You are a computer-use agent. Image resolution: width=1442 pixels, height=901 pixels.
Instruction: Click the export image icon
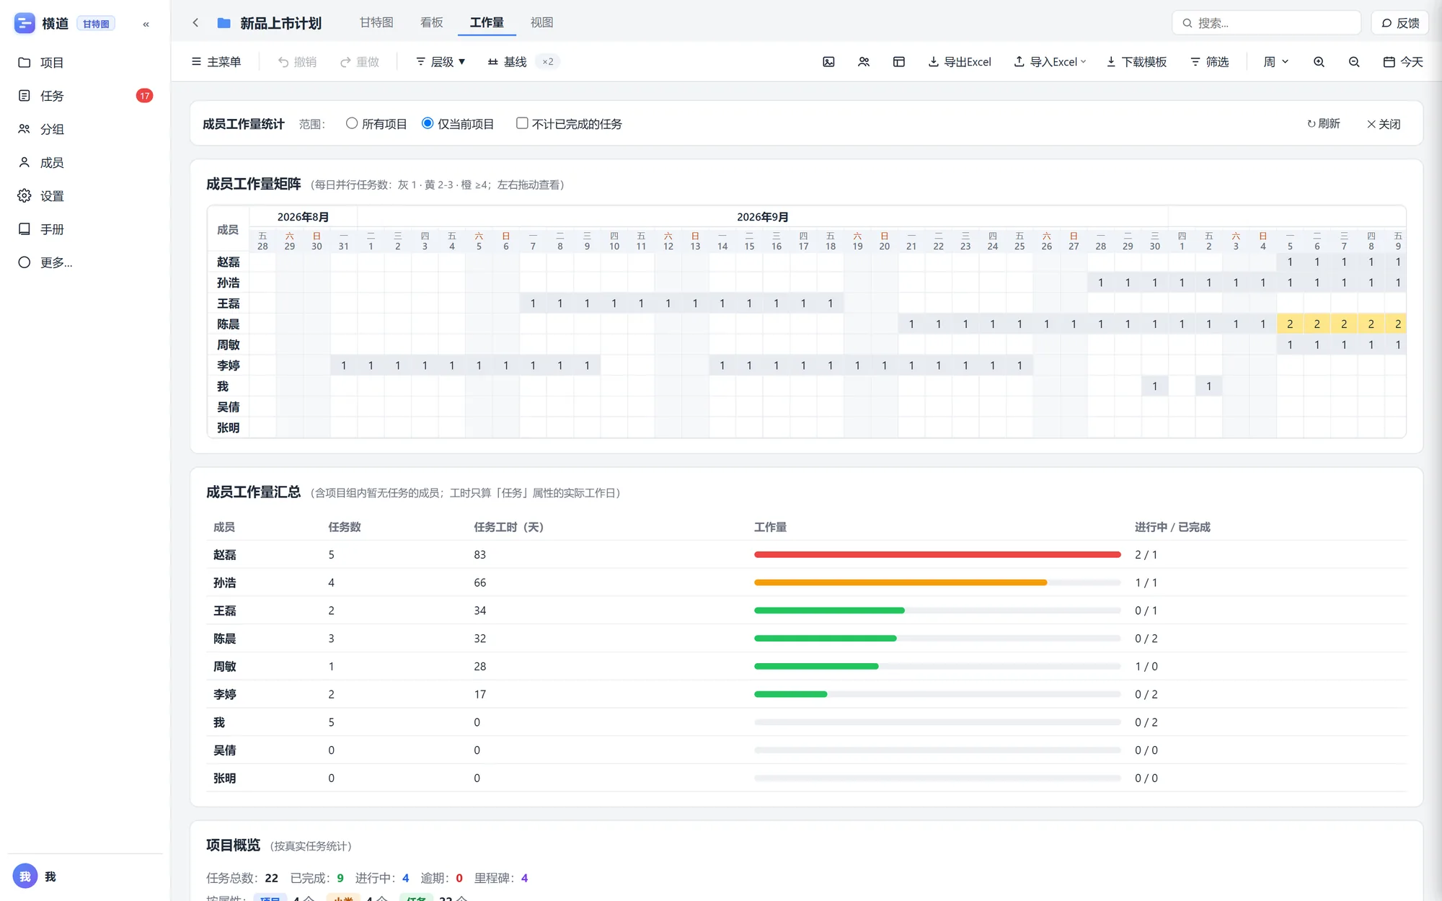coord(828,62)
